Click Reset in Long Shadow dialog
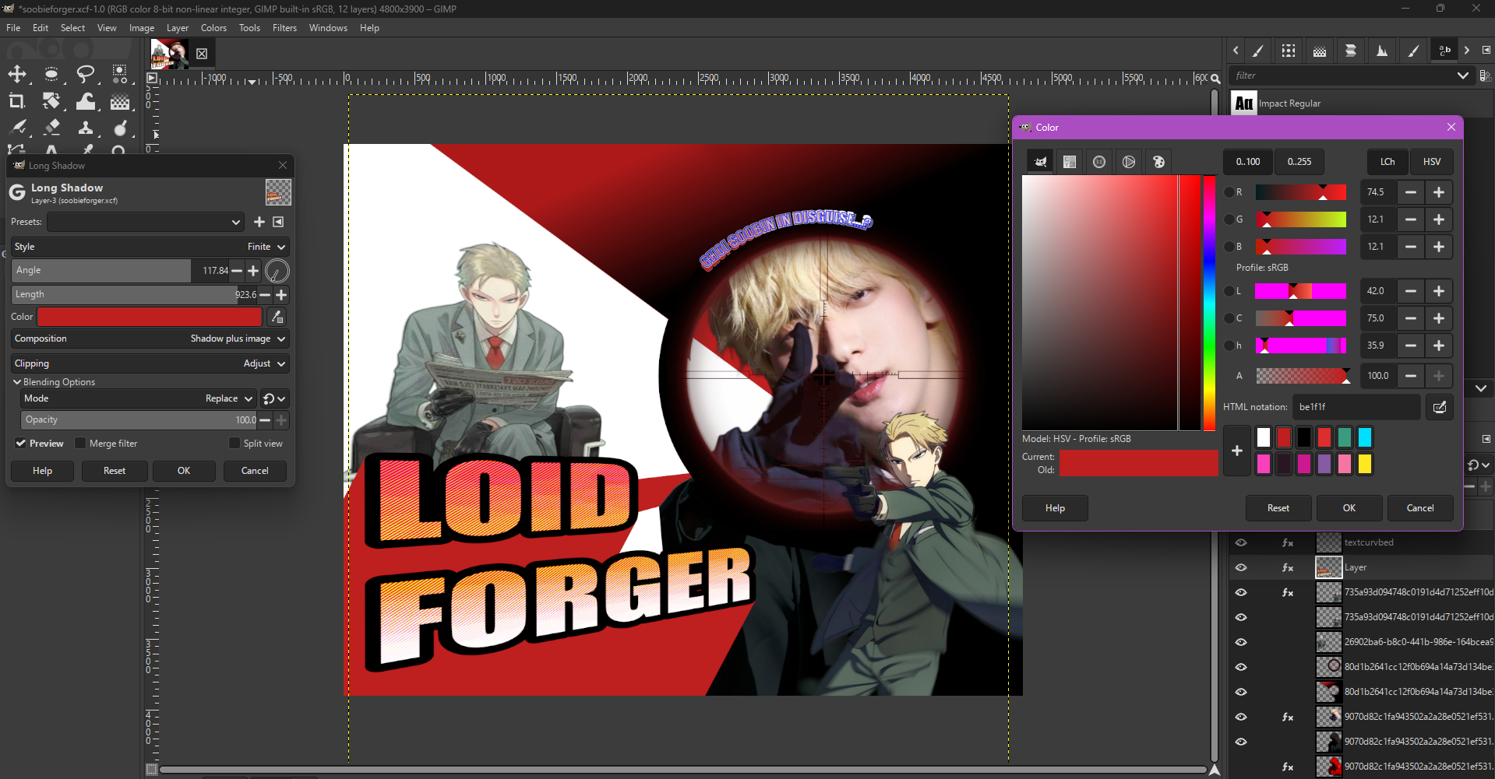This screenshot has width=1495, height=779. pos(115,471)
